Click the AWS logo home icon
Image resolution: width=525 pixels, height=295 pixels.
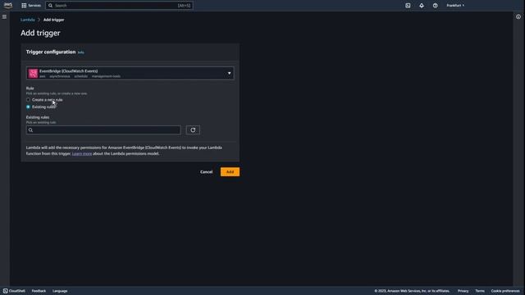[x=7, y=6]
